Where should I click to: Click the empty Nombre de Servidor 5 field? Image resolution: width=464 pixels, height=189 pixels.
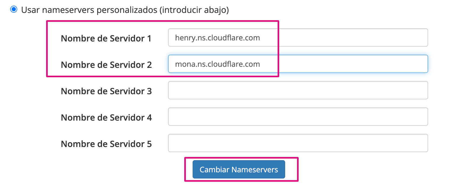pyautogui.click(x=297, y=143)
